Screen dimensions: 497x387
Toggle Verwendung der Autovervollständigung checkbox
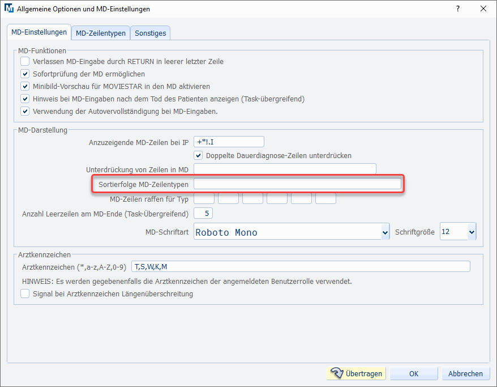click(x=25, y=112)
